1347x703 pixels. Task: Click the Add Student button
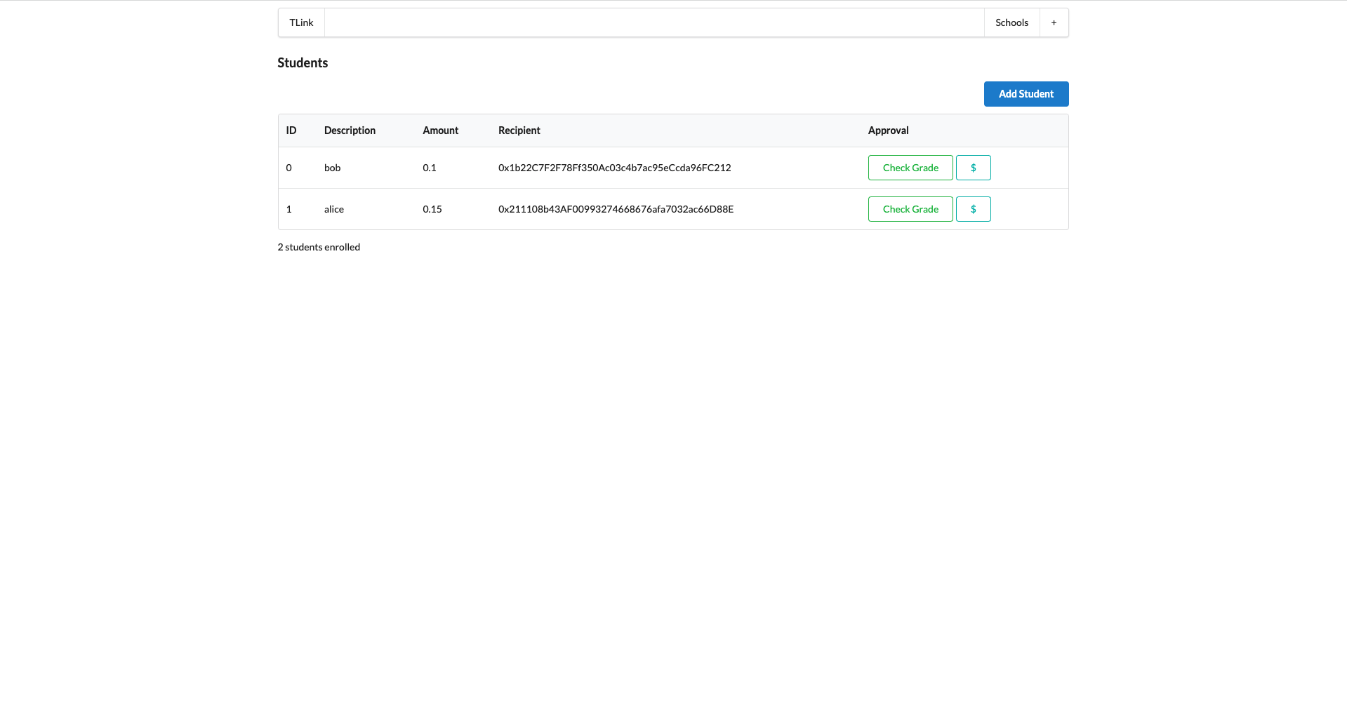pos(1026,94)
